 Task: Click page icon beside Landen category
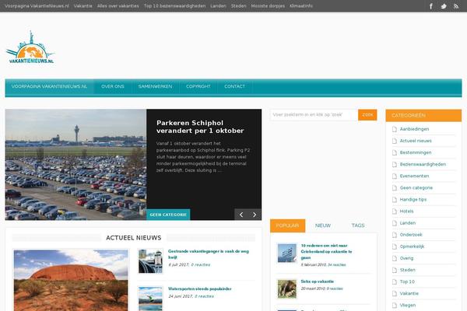(x=395, y=223)
